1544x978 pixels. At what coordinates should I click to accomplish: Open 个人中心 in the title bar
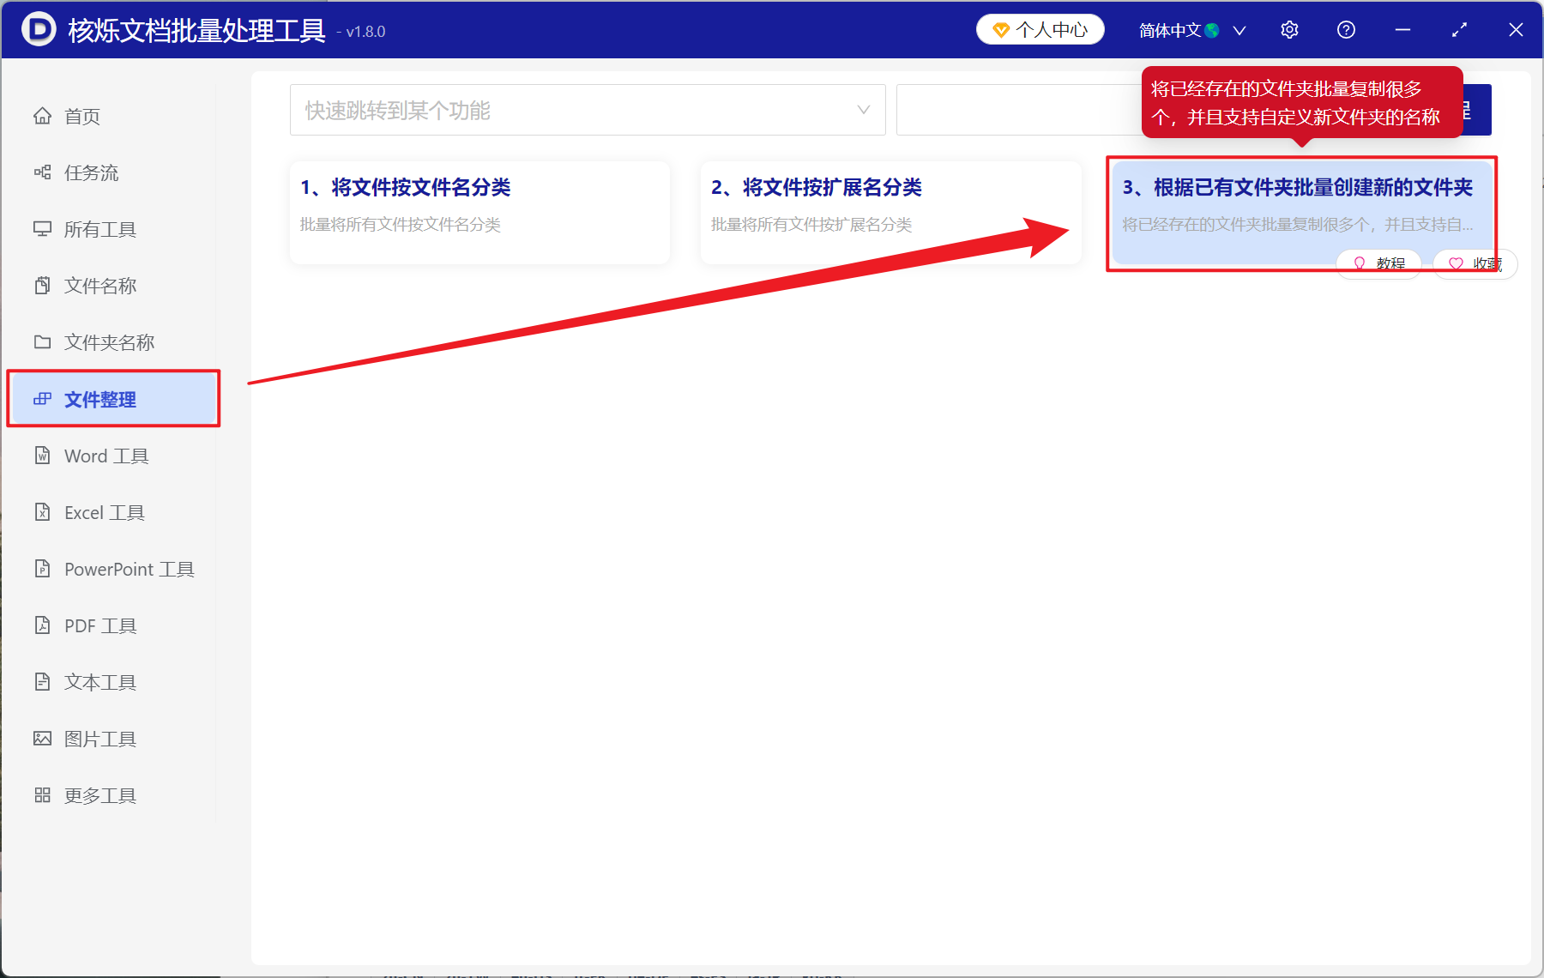coord(1040,28)
